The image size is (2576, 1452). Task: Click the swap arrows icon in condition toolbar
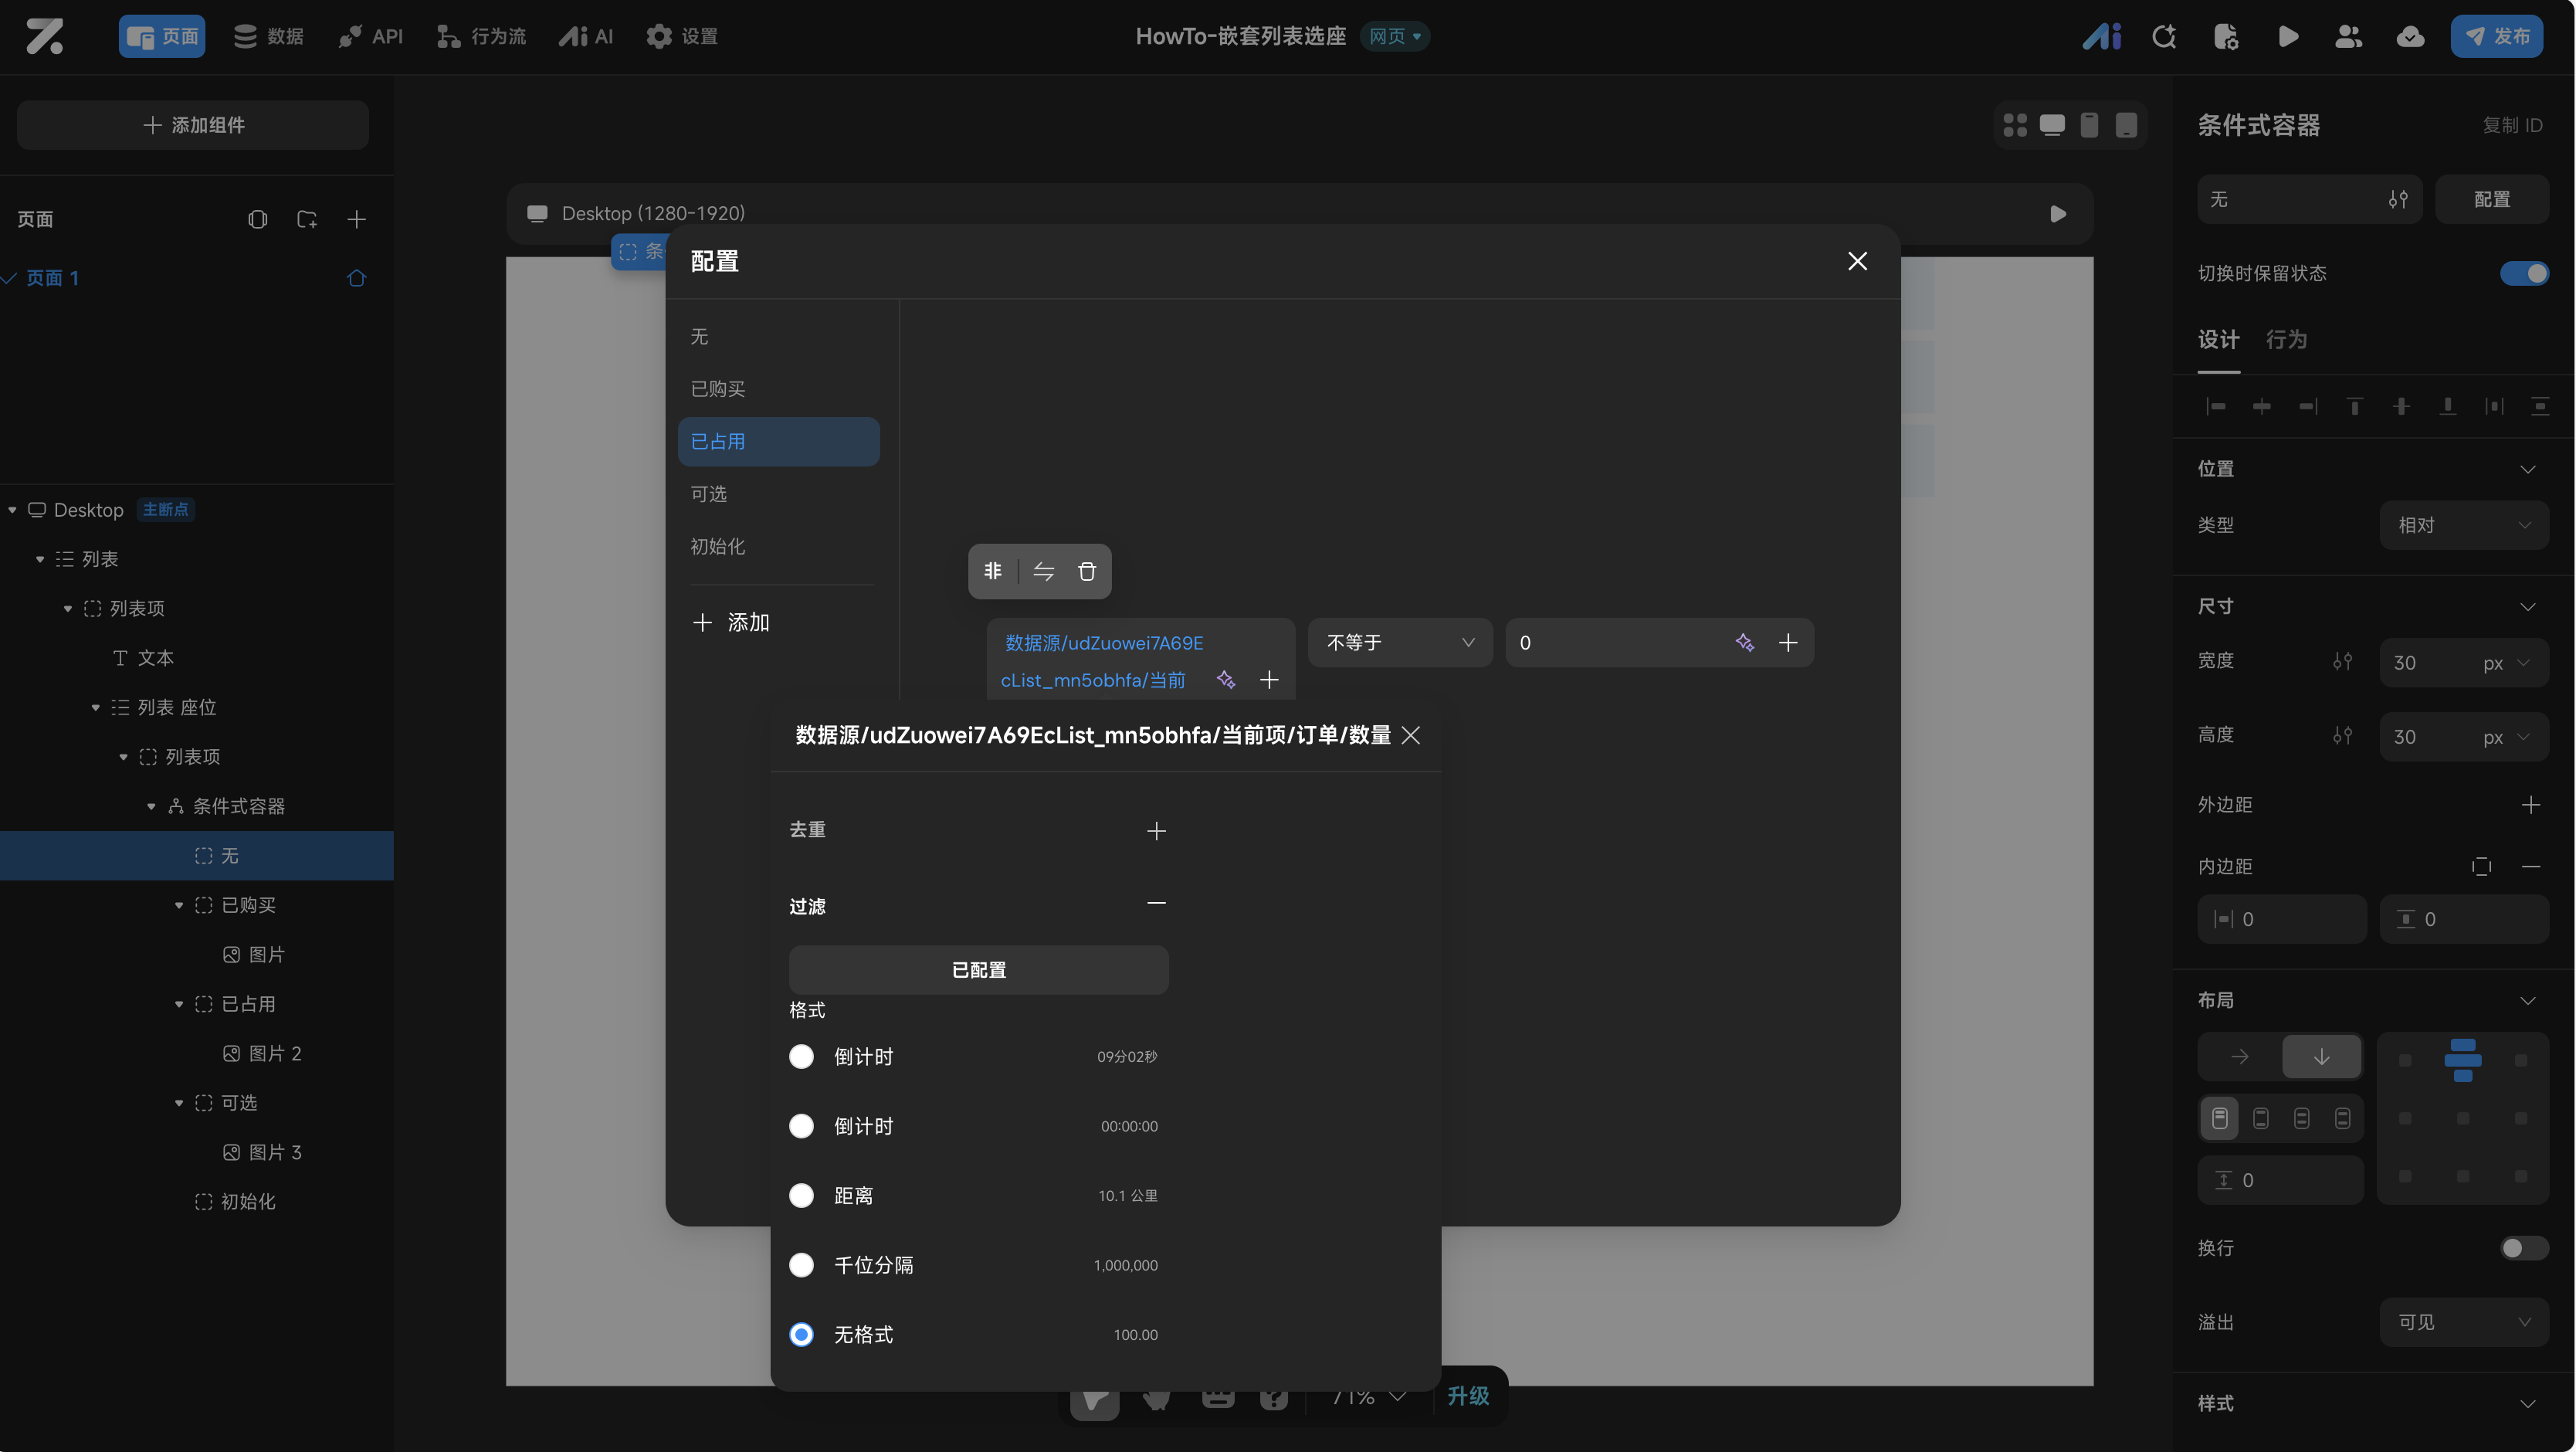pos(1043,571)
